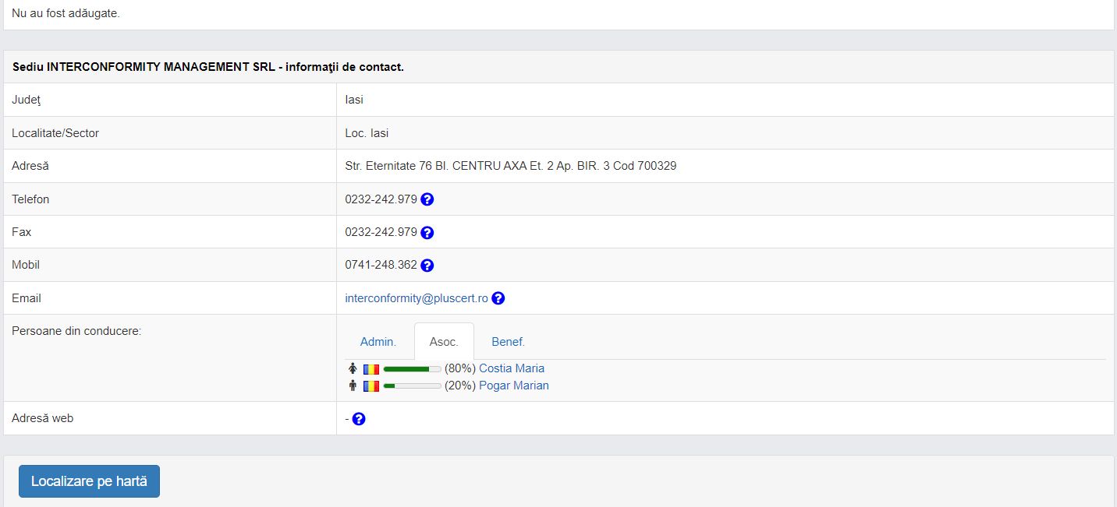Screen dimensions: 1117x507
Task: Click the 80% ownership bar for Costia Maria
Action: (x=412, y=368)
